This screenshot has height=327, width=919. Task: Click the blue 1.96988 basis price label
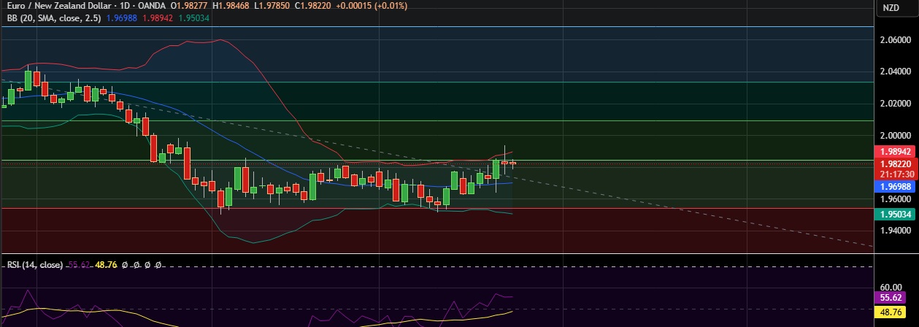coord(895,187)
